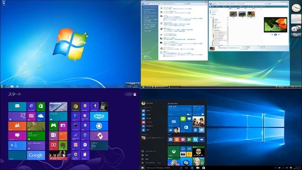Viewport: 302px width, 170px height.
Task: Open the red news photo tile on Windows 8 Start
Action: click(x=58, y=155)
